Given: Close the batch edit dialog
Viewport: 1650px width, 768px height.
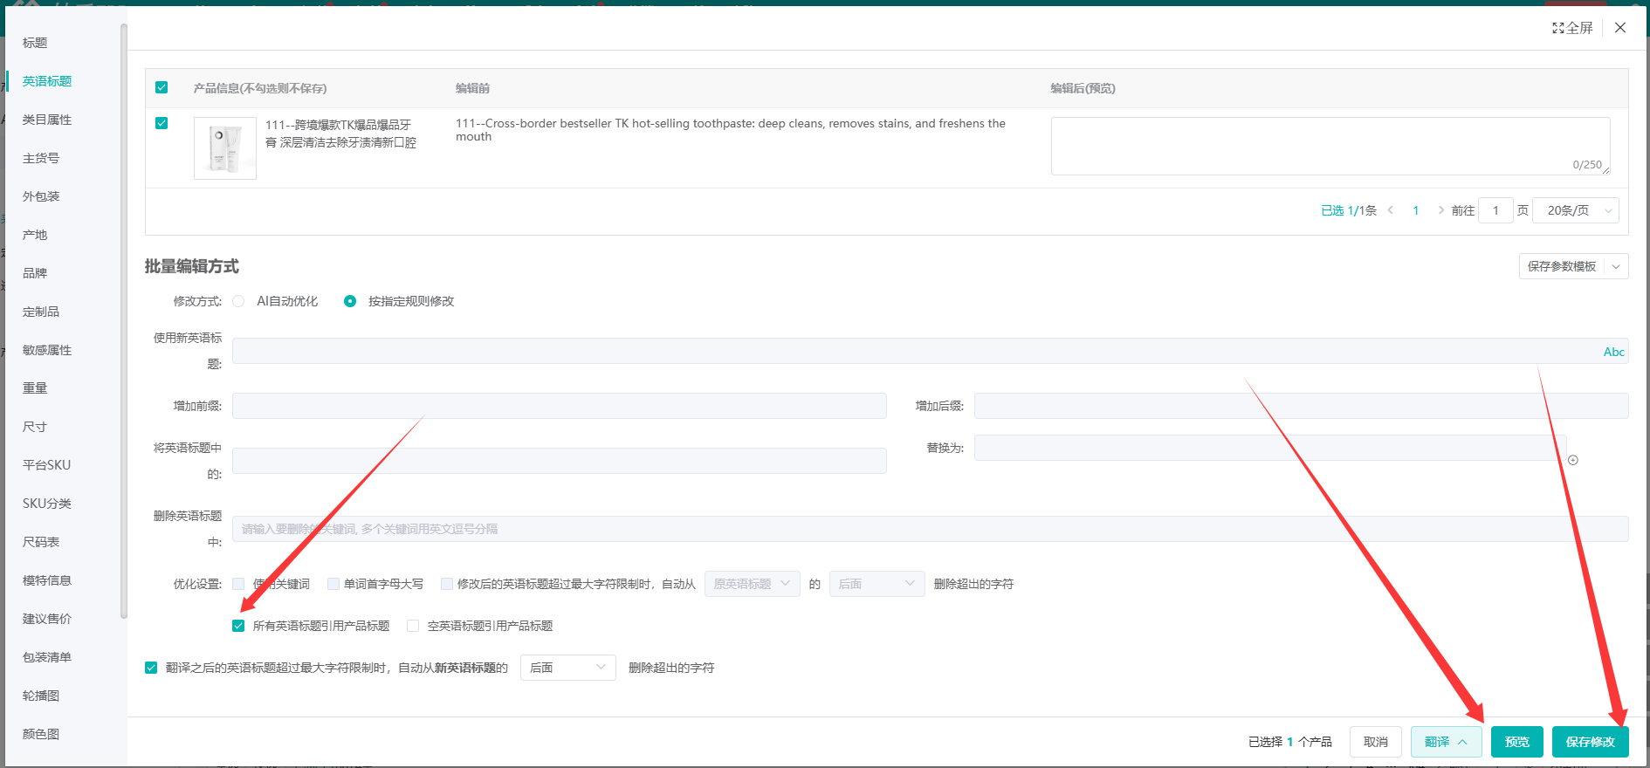Looking at the screenshot, I should 1620,28.
